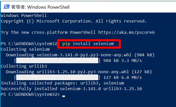Click the selenium-3.141.0-py2.py3-none-any.whl filename
Image resolution: width=176 pixels, height=107 pixels.
84,55
